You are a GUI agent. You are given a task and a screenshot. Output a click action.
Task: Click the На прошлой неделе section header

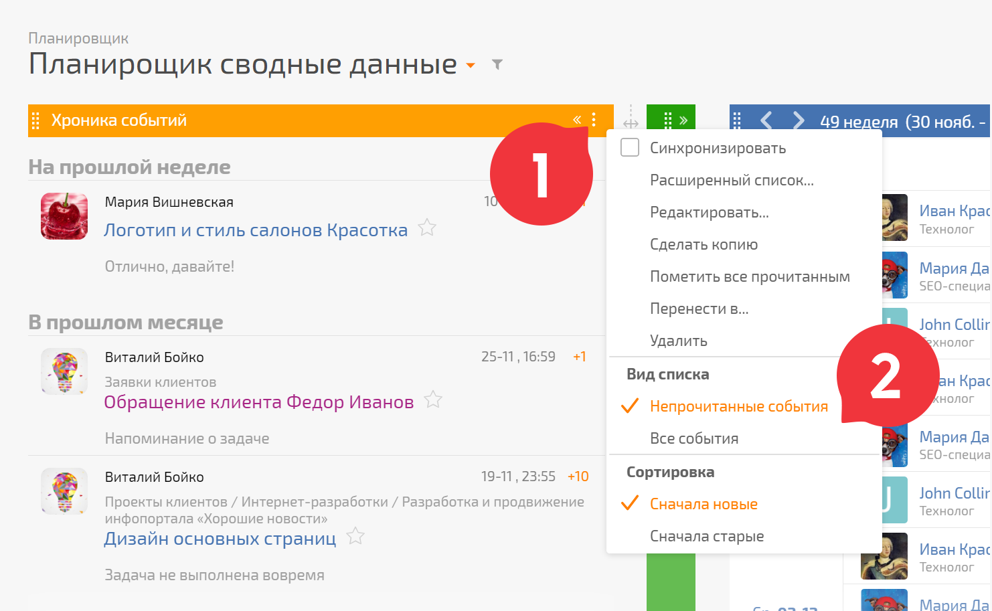pos(129,167)
